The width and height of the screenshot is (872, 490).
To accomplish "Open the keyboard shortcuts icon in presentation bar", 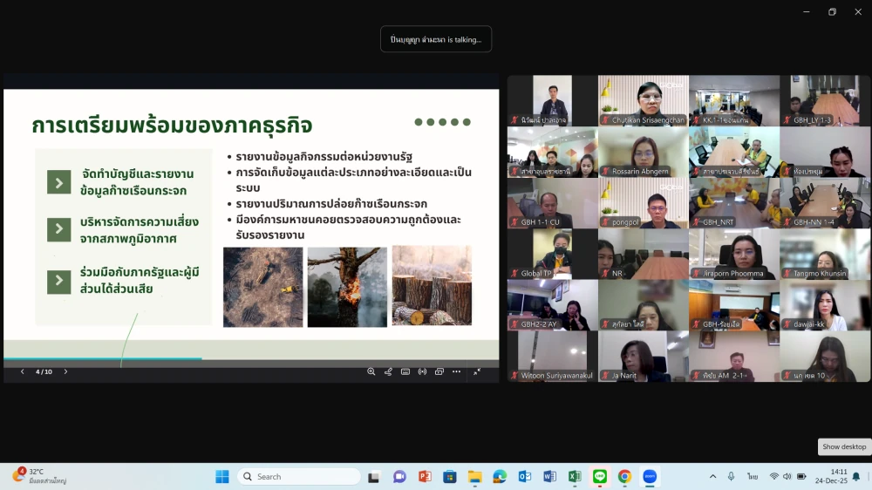I will pos(405,371).
